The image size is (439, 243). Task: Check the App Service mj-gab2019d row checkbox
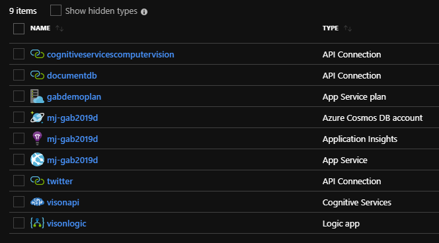coord(19,160)
